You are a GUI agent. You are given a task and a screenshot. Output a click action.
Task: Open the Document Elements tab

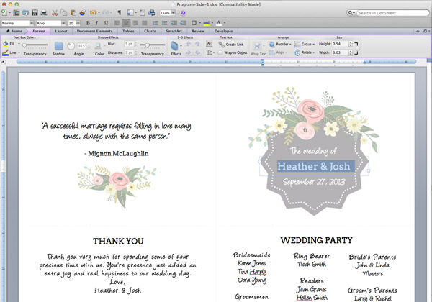pos(95,31)
